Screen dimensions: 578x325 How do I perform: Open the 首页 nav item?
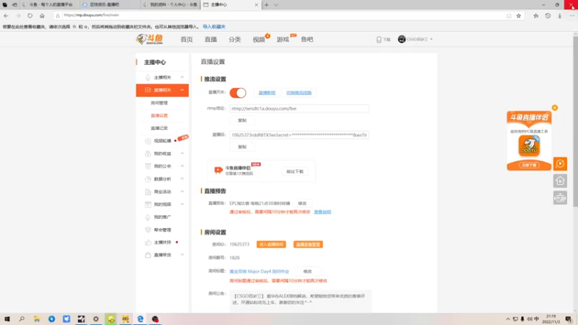coord(186,40)
